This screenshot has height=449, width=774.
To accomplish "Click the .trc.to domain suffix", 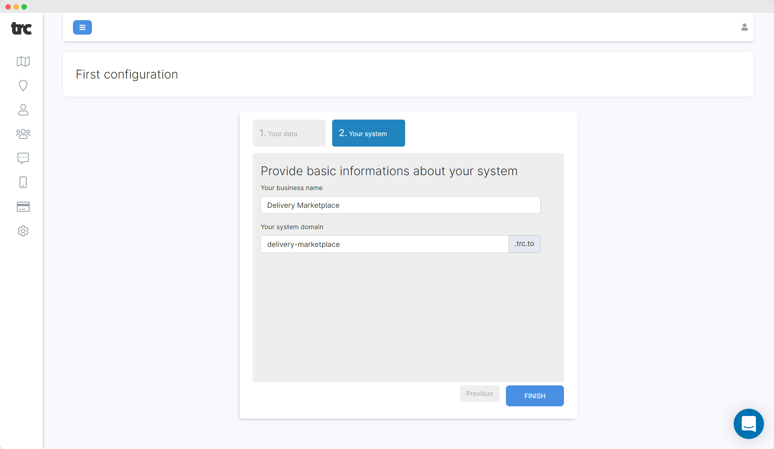I will tap(524, 244).
